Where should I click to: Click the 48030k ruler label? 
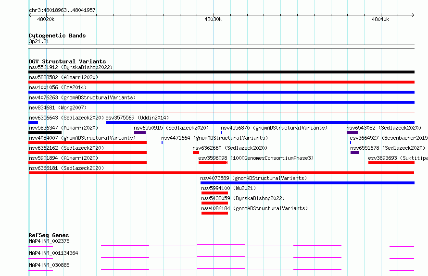tap(213, 19)
